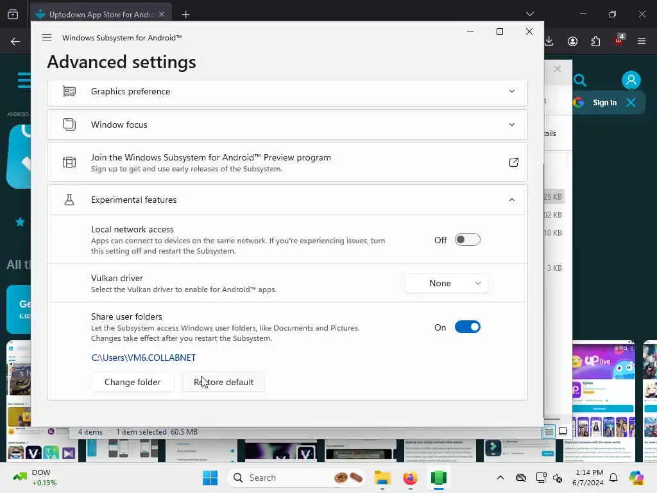
Task: Click the Restore default button
Action: coord(224,382)
